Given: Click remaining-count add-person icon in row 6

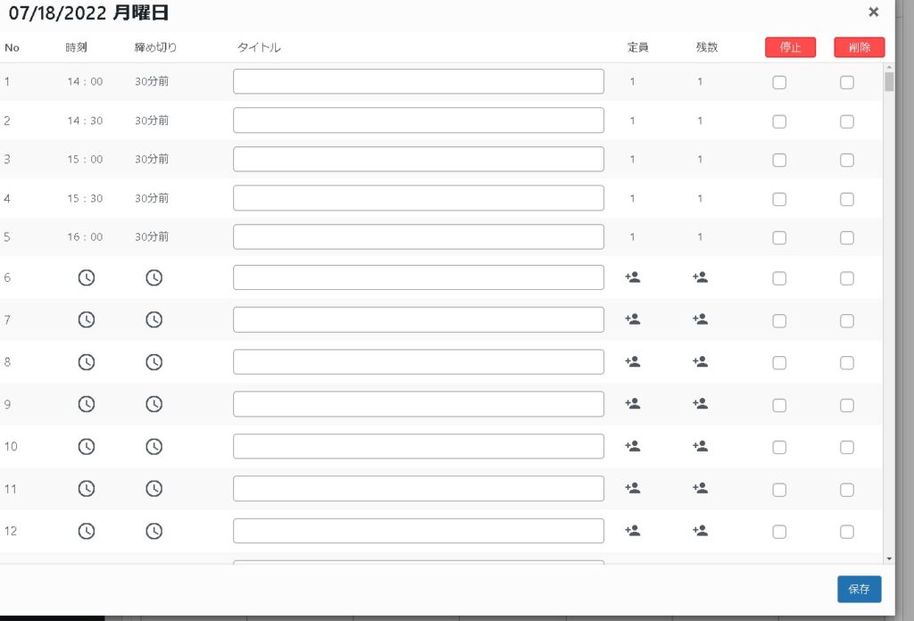Looking at the screenshot, I should coord(701,277).
